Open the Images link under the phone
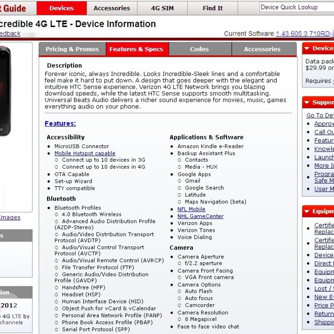 (10, 217)
